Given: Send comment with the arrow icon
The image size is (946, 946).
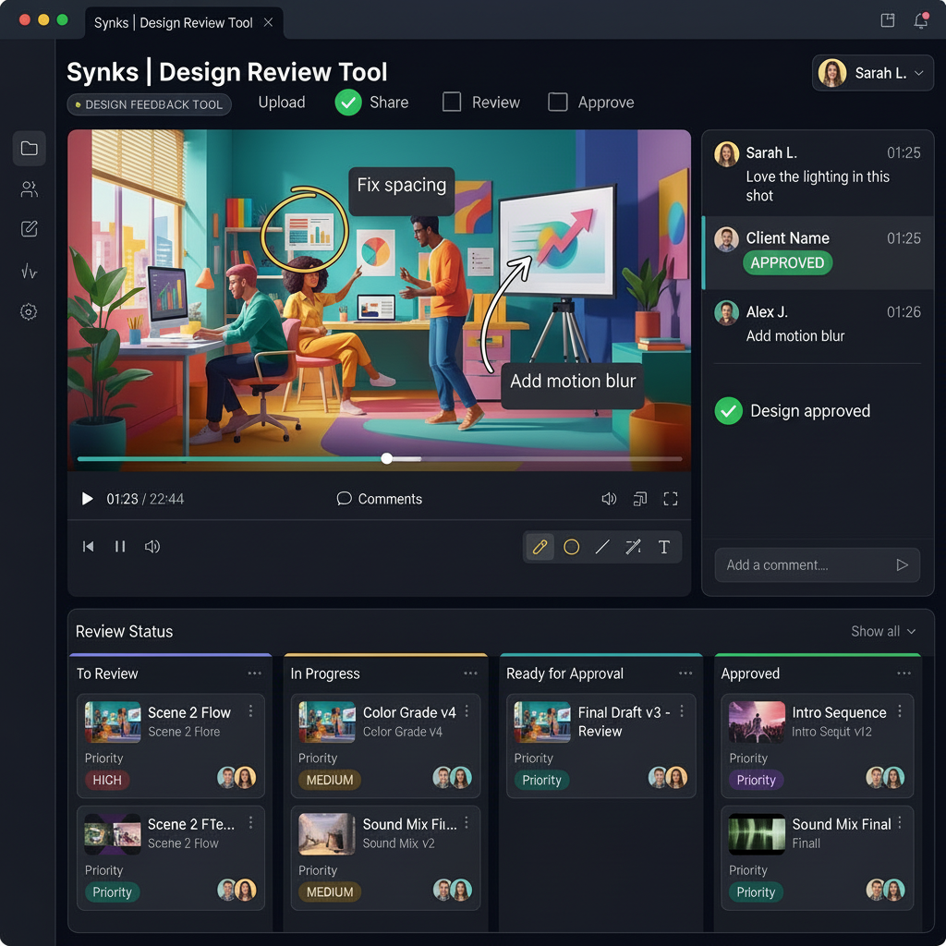Looking at the screenshot, I should click(x=902, y=564).
